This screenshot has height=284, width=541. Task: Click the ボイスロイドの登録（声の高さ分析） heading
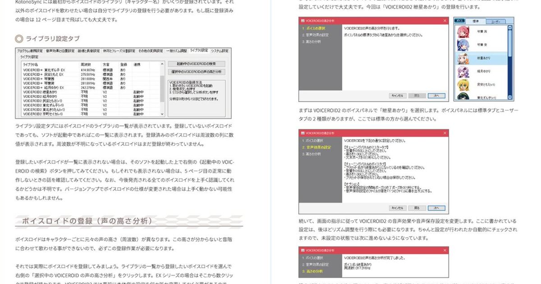(87, 221)
